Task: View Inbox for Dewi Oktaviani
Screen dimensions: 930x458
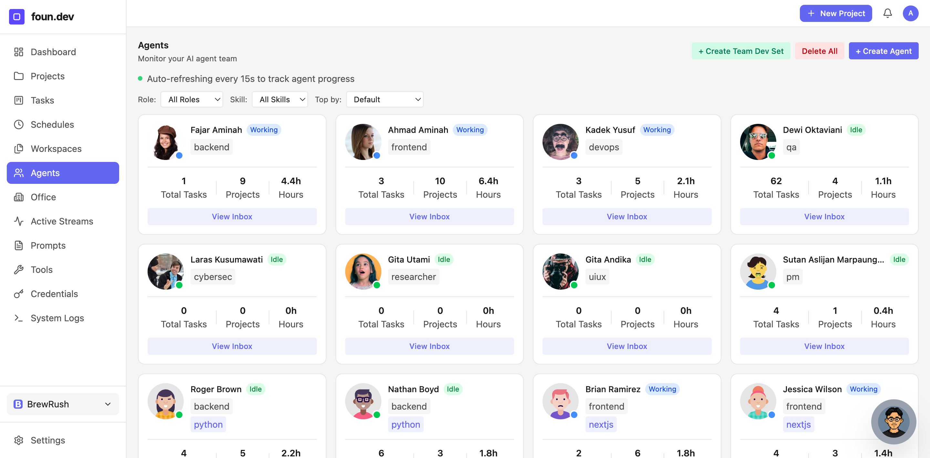Action: [824, 216]
